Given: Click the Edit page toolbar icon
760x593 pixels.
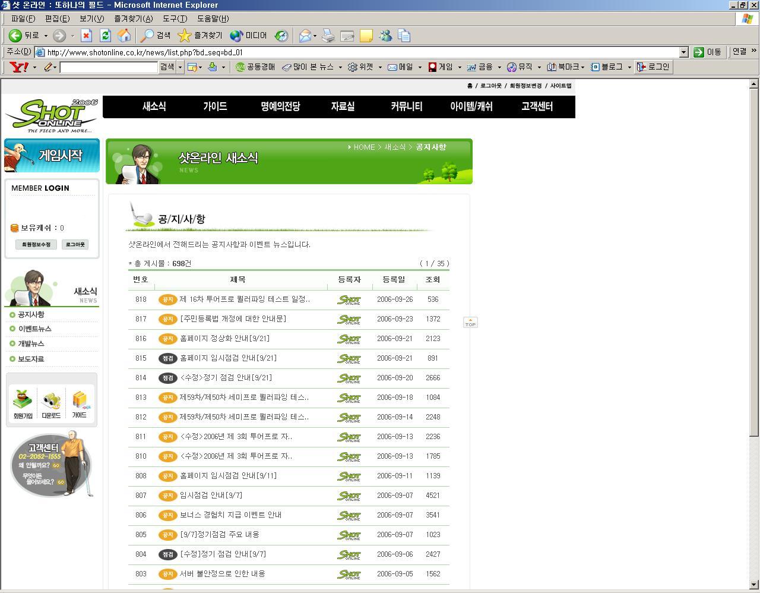Looking at the screenshot, I should 347,36.
